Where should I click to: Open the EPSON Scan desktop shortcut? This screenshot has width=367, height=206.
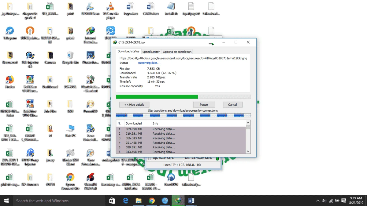coord(90,9)
